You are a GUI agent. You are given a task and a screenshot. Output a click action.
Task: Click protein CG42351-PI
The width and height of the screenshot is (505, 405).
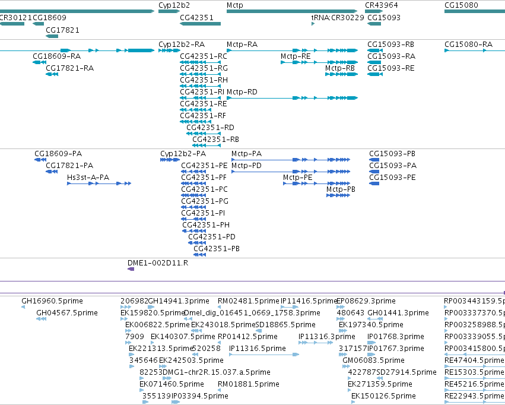point(203,214)
